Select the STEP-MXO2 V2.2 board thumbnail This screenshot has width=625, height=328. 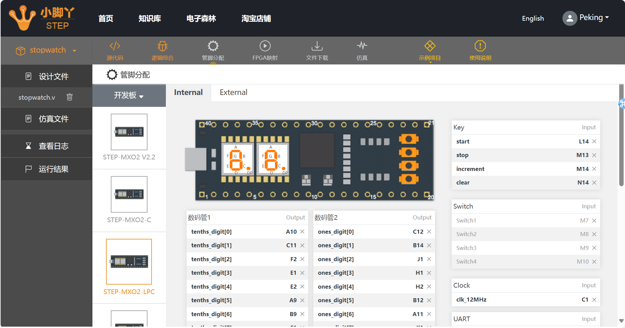(x=129, y=132)
